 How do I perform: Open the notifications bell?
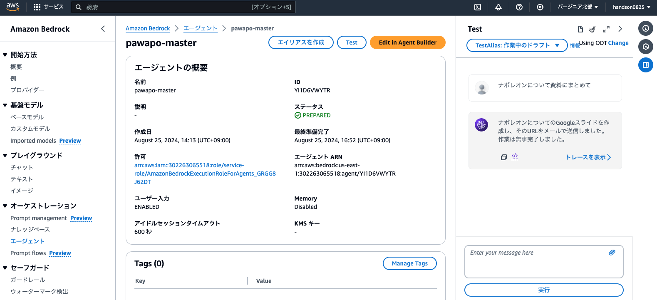click(x=498, y=7)
